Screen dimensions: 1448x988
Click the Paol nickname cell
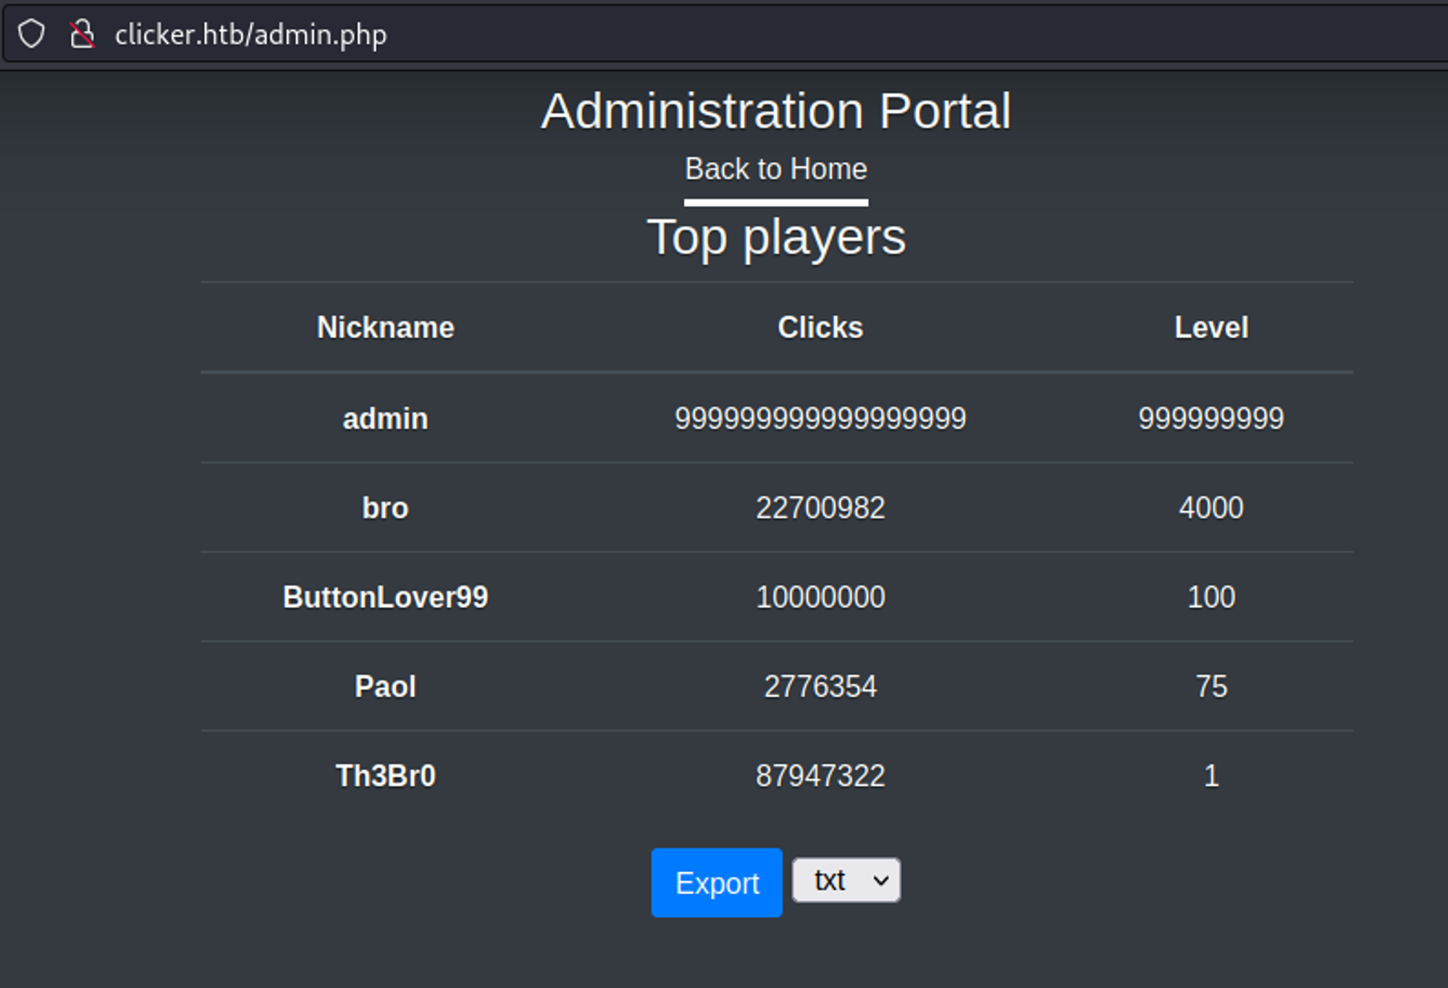pos(385,687)
